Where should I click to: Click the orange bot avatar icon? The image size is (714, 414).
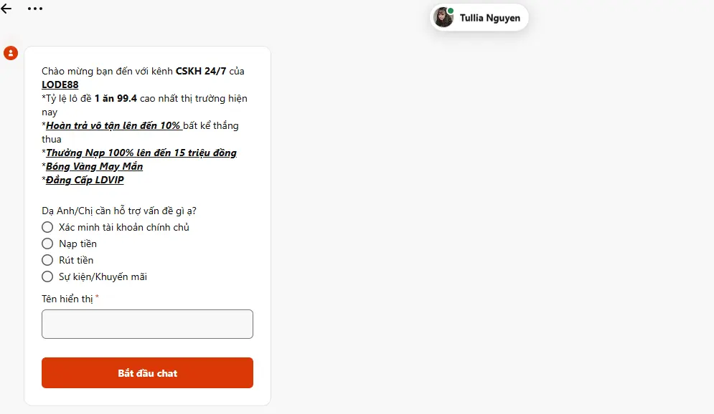click(11, 53)
